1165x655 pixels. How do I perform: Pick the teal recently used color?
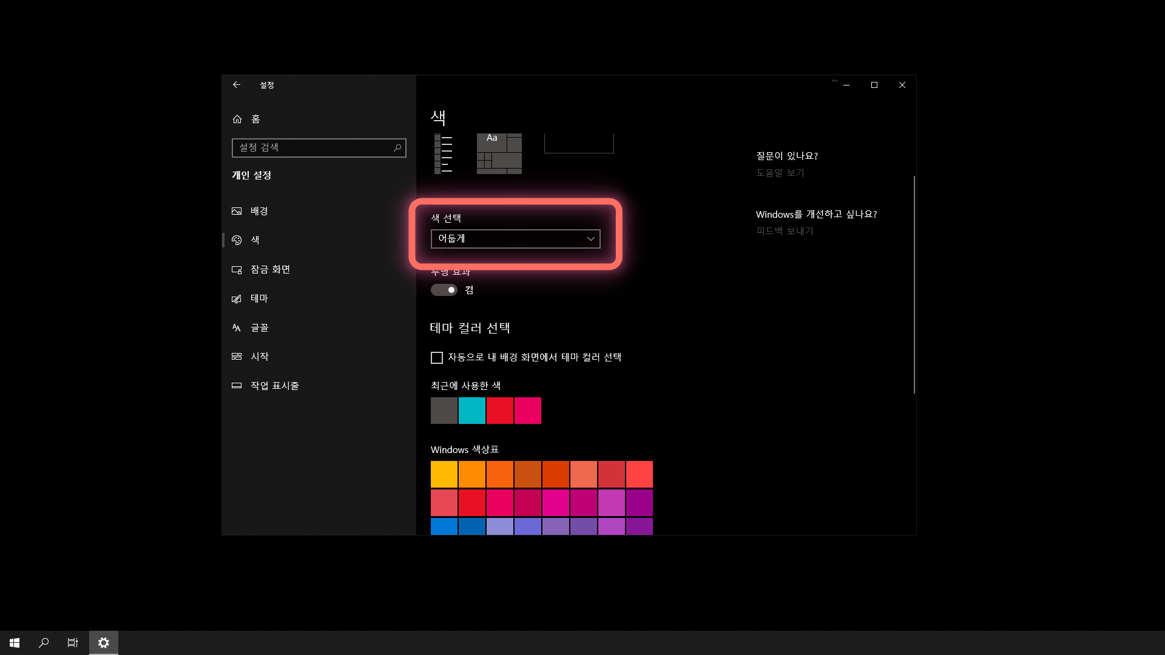(472, 411)
